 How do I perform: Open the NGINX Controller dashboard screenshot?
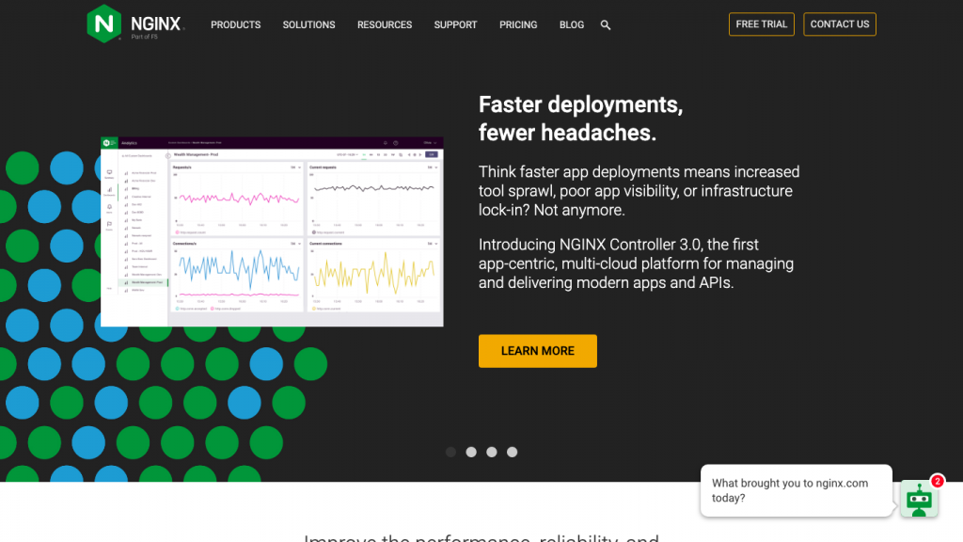272,231
